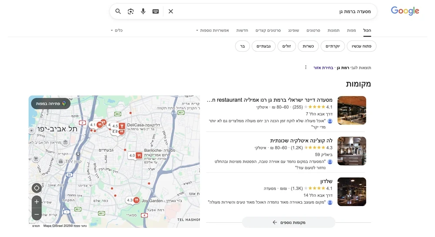Click the תנאים terms link on map
Viewport: 435px width, 237px height.
pyautogui.click(x=36, y=226)
